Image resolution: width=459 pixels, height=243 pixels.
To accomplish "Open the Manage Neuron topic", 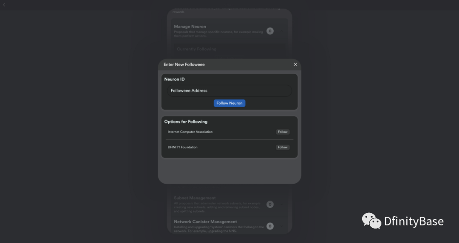I will pos(229,31).
